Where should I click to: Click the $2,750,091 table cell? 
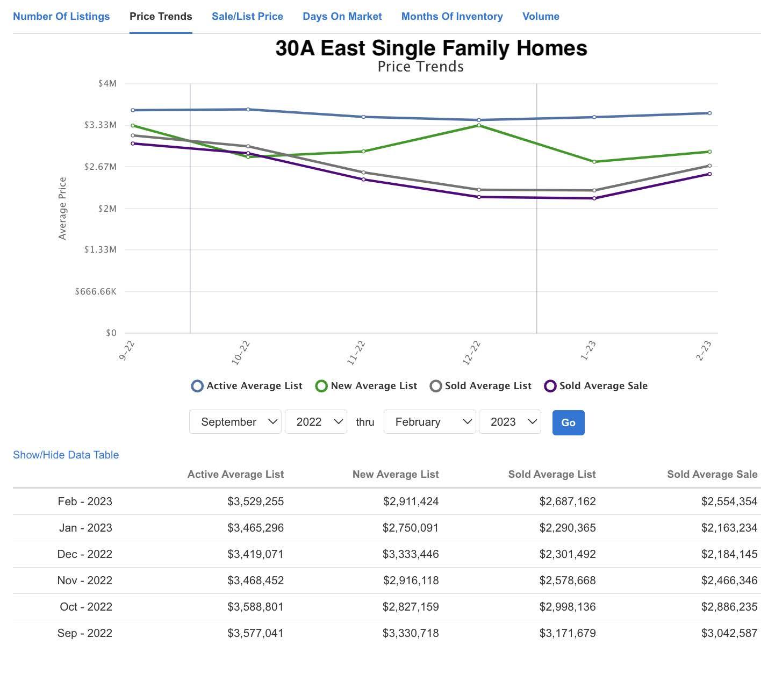point(411,528)
